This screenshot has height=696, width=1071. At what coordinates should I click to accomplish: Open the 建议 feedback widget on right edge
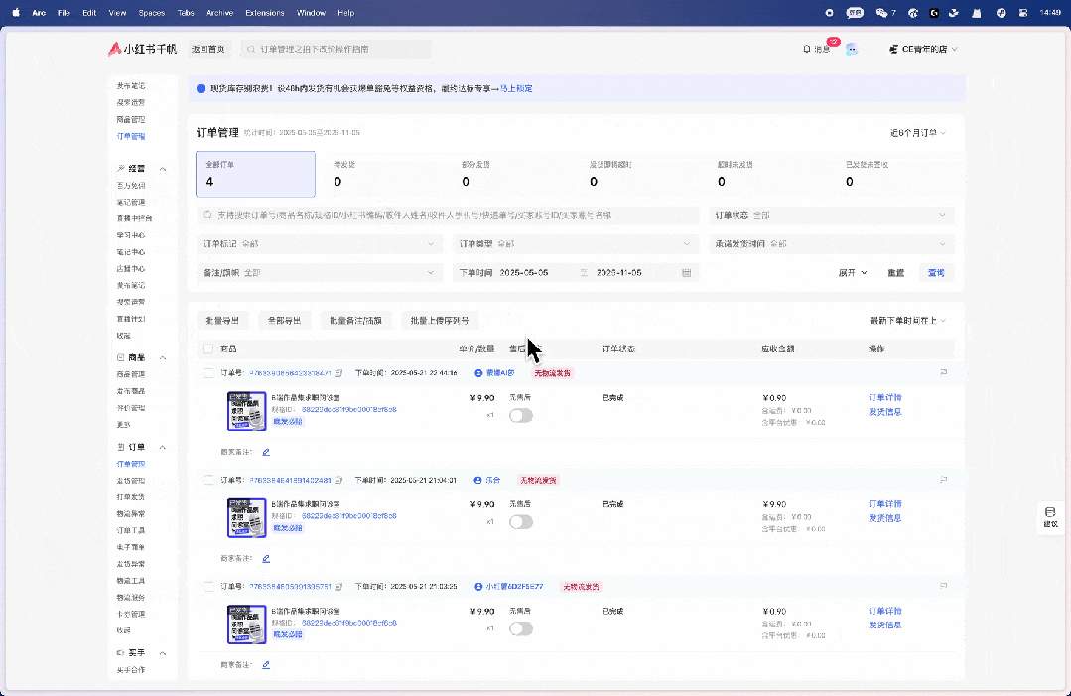pos(1049,517)
